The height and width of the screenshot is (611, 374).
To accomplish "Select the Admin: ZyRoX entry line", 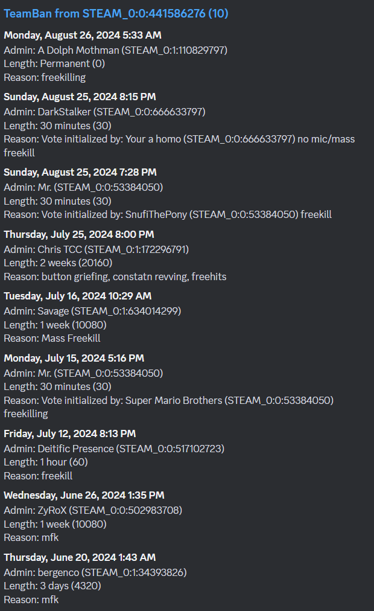I will tap(93, 510).
